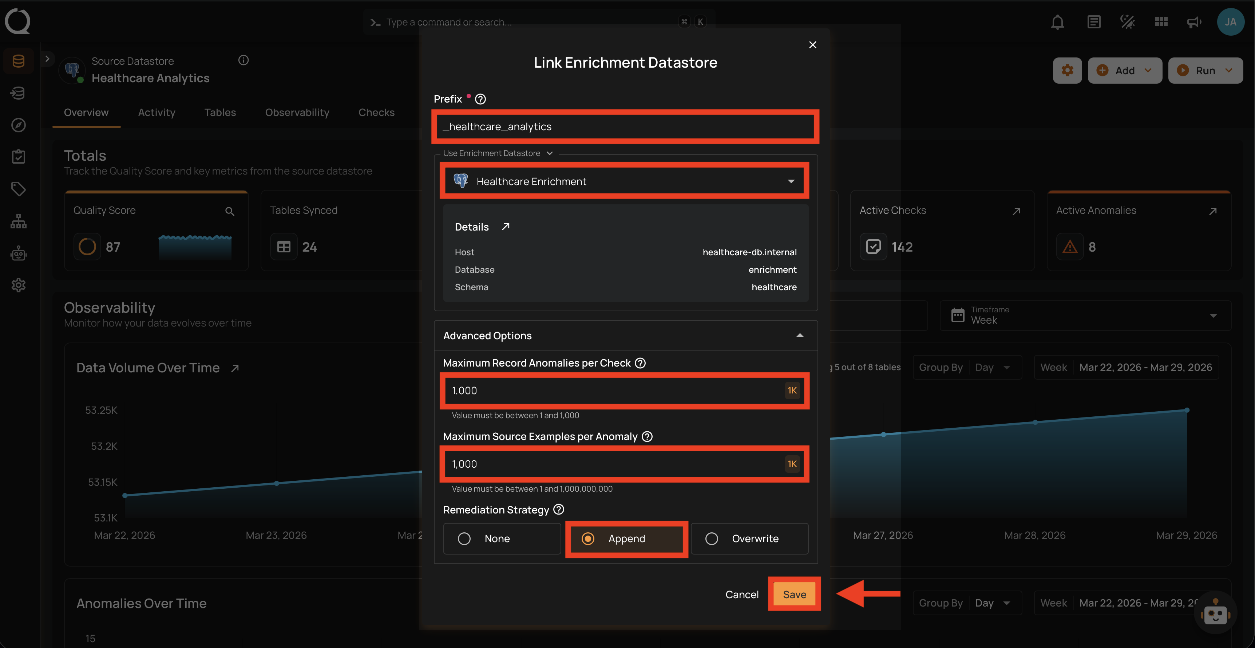Click the notifications bell icon

[x=1057, y=22]
